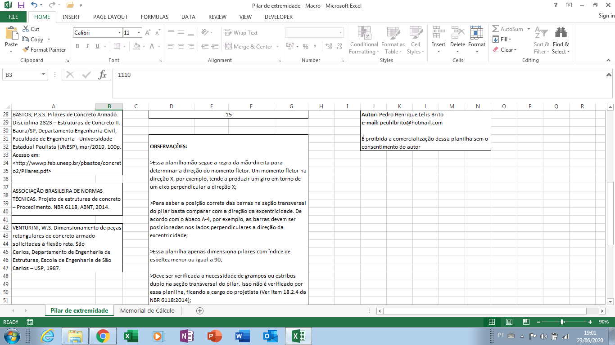This screenshot has height=345, width=615.
Task: Click the Delete cells icon
Action: (x=457, y=33)
